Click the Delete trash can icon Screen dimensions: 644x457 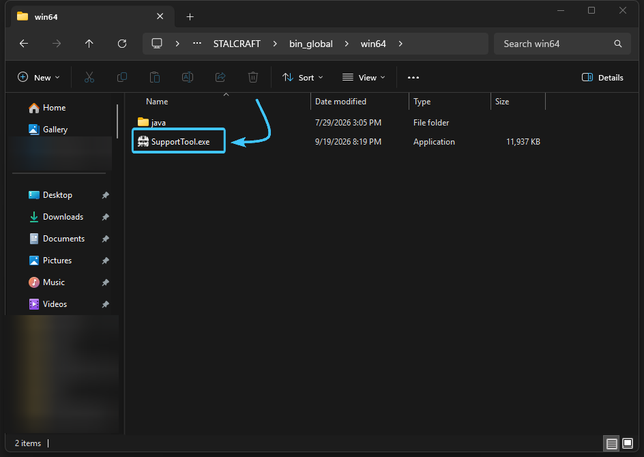pyautogui.click(x=253, y=77)
